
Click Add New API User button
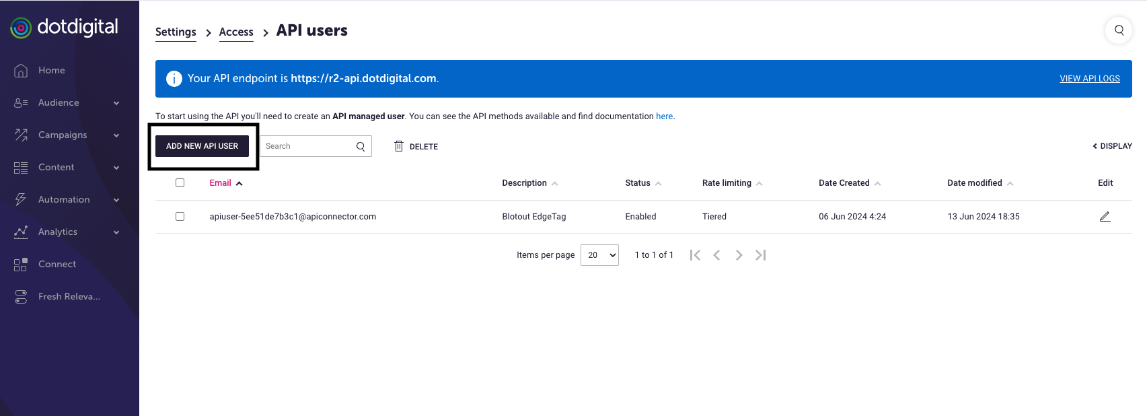pos(202,146)
